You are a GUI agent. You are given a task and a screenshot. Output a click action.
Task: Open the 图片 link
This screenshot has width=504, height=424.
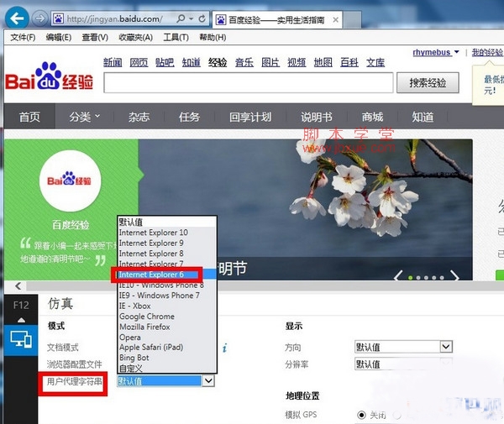pos(270,62)
